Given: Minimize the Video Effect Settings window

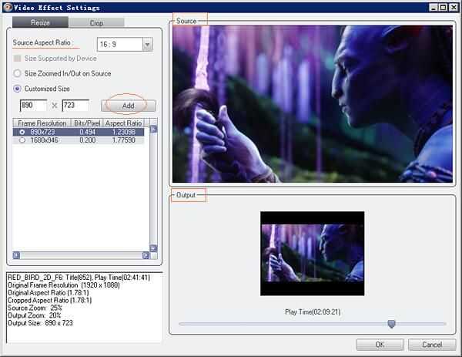Looking at the screenshot, I should 433,8.
